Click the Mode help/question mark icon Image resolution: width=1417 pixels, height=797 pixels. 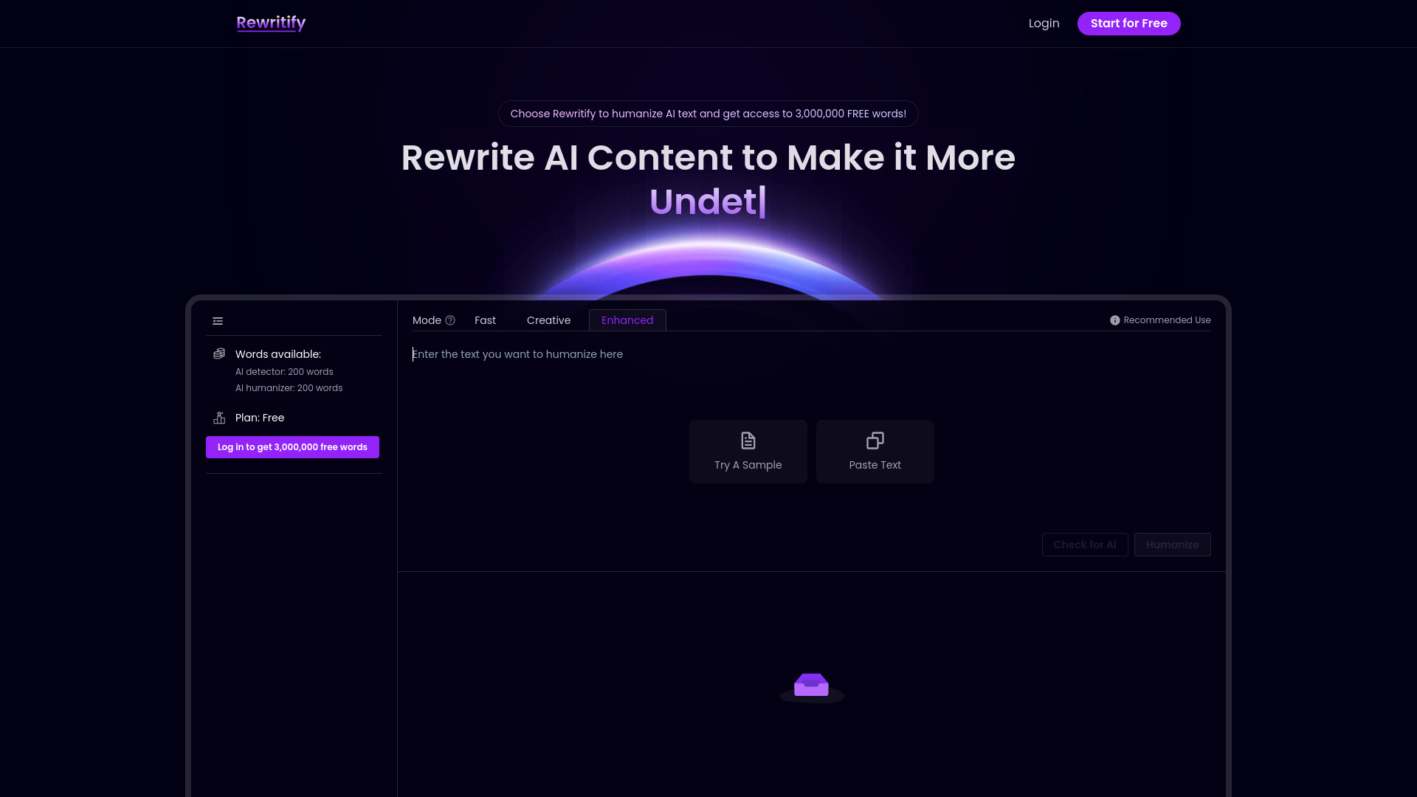(x=449, y=320)
